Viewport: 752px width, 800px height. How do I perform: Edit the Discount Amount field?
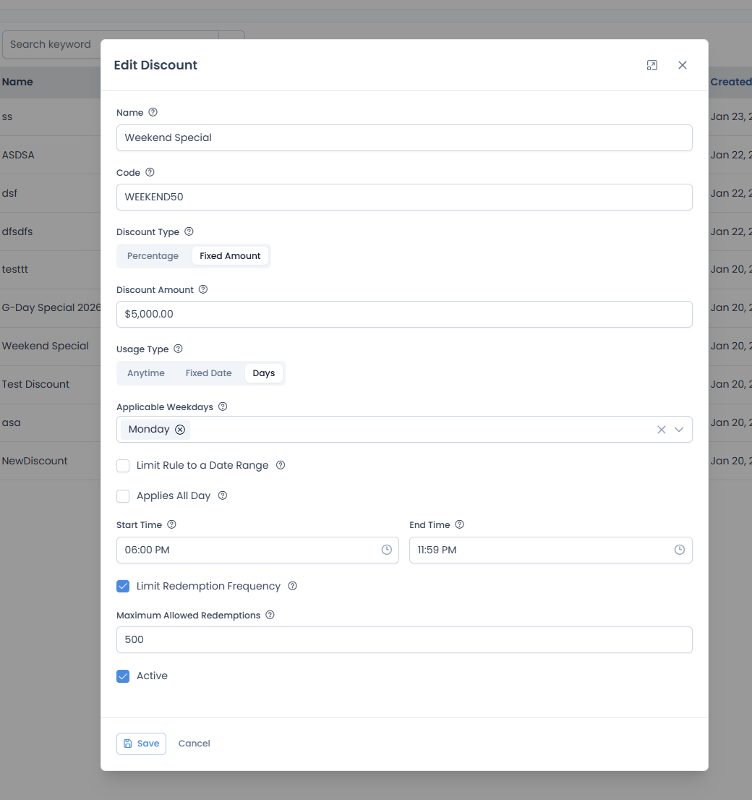point(404,314)
